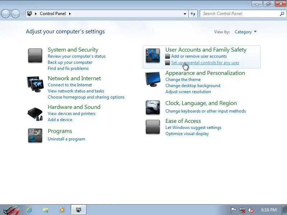Open Ease of Access icon
This screenshot has height=215, width=287.
(153, 127)
